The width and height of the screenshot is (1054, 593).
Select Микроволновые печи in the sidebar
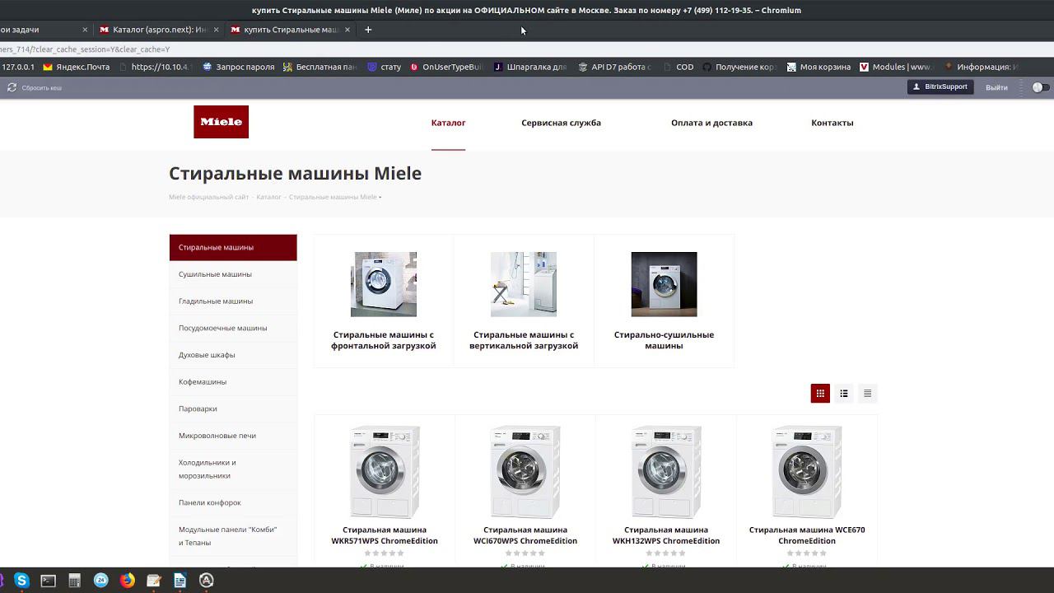[233, 436]
